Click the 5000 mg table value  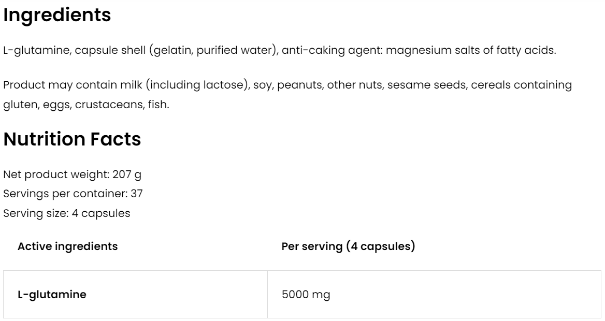point(306,295)
